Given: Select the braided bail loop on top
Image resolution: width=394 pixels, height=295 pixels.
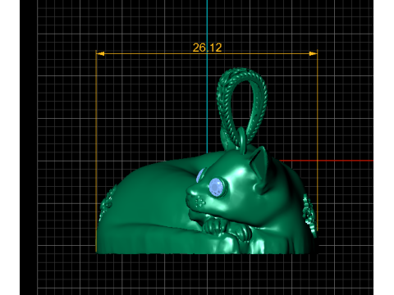Looking at the screenshot, I should [x=241, y=108].
